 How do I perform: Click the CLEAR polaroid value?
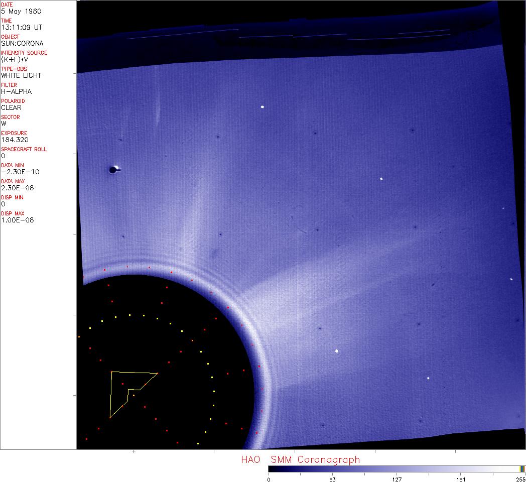coord(11,107)
